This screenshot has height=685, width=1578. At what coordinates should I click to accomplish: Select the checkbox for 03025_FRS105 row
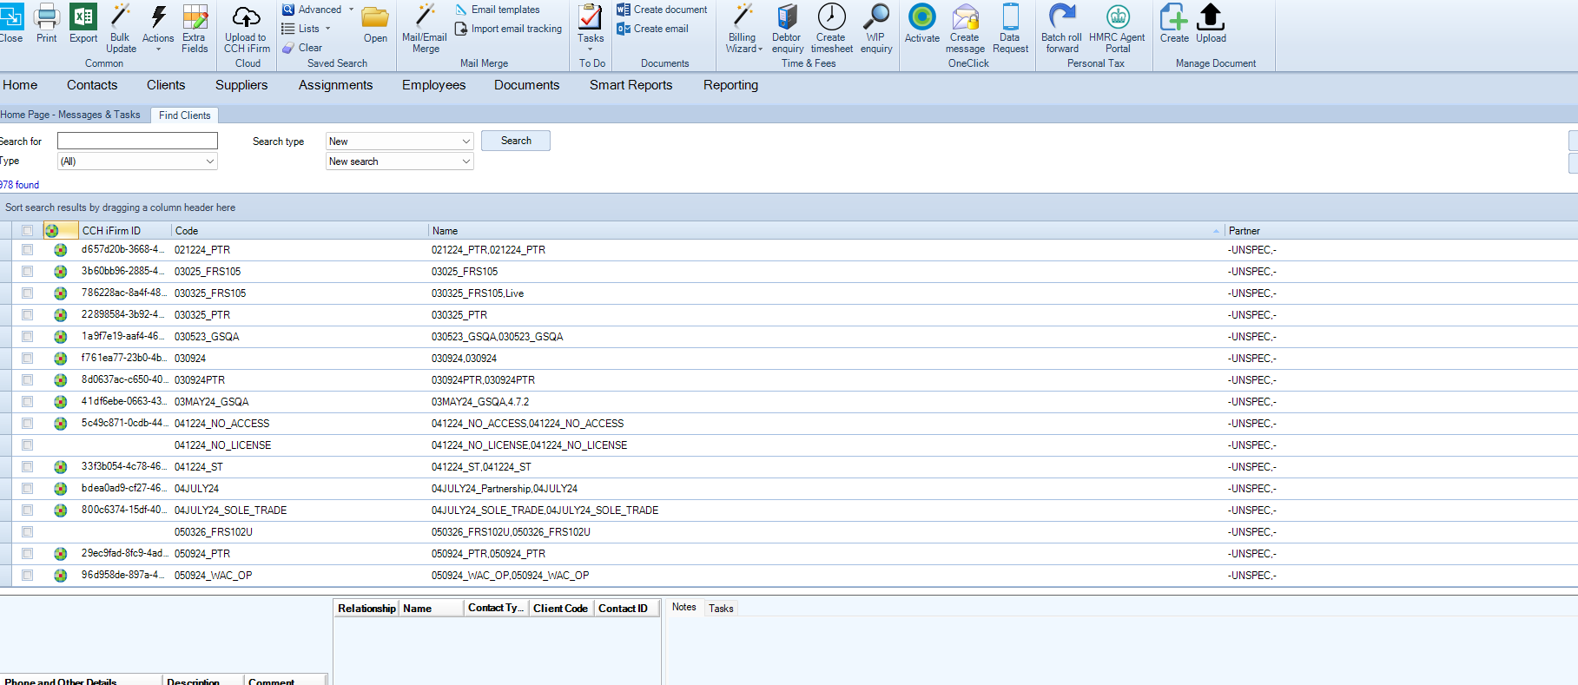[28, 272]
